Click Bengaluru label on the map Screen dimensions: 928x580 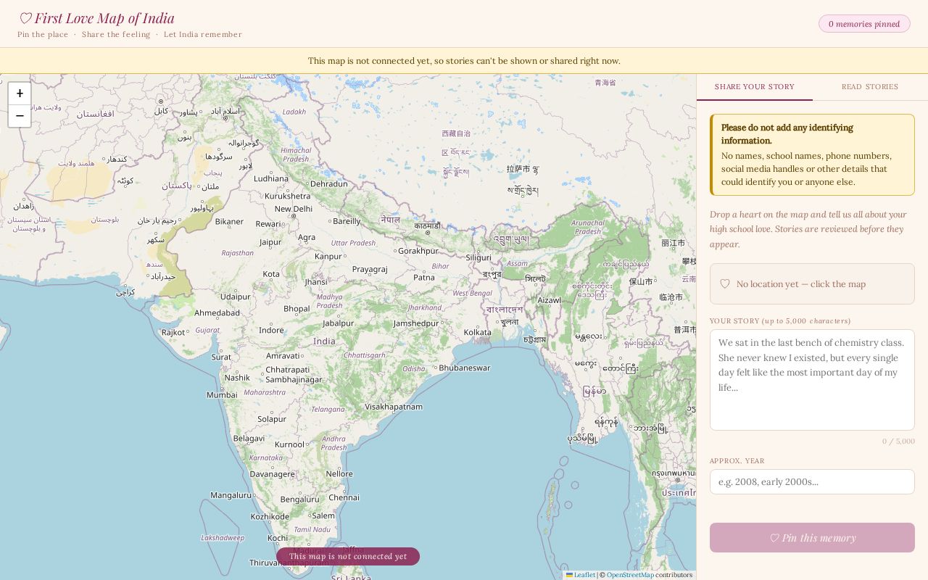299,500
